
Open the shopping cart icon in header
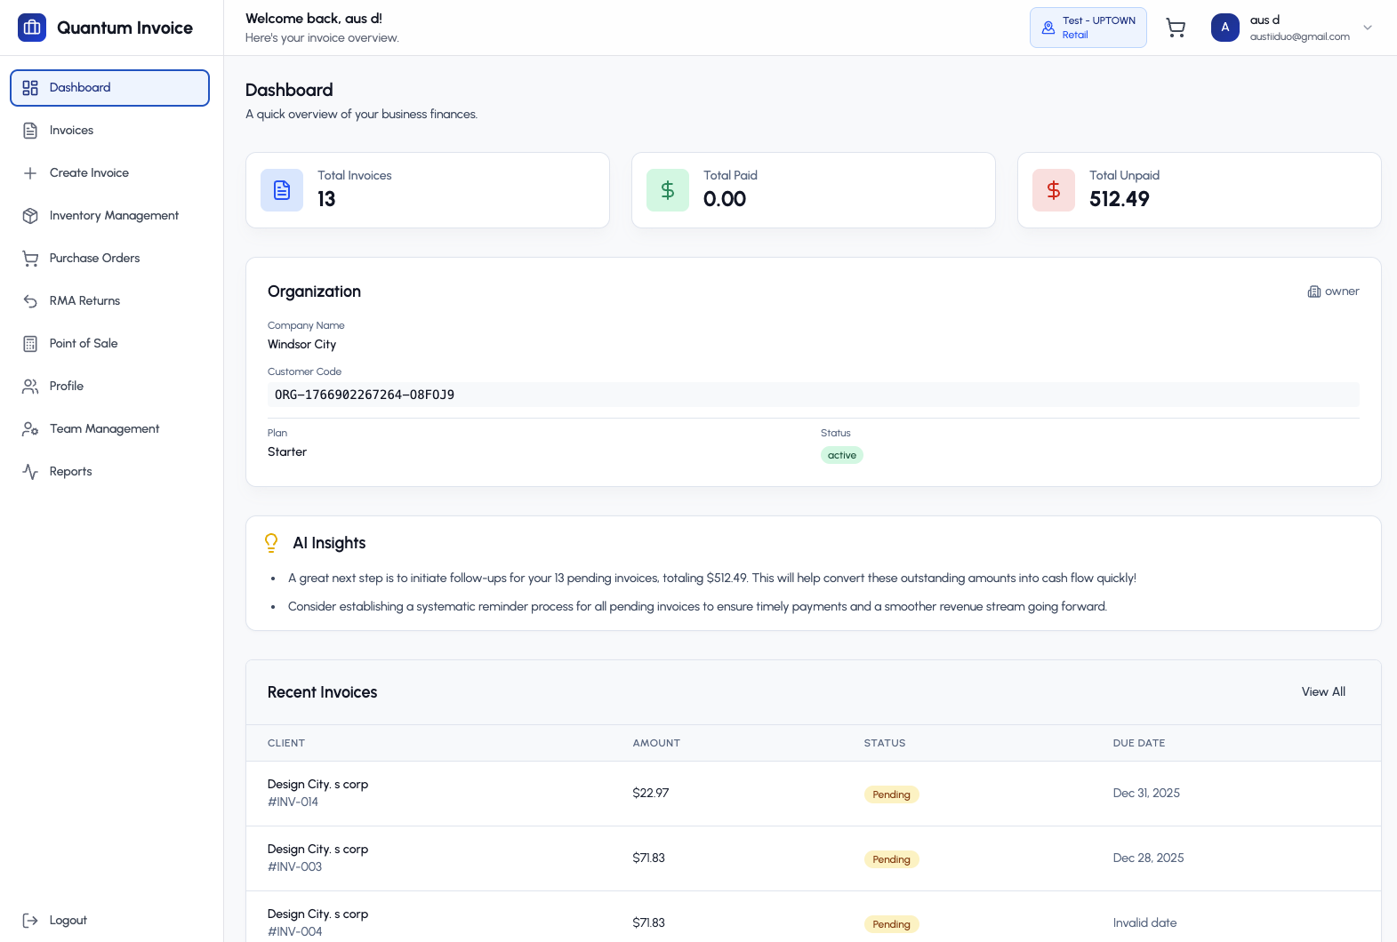pos(1176,28)
